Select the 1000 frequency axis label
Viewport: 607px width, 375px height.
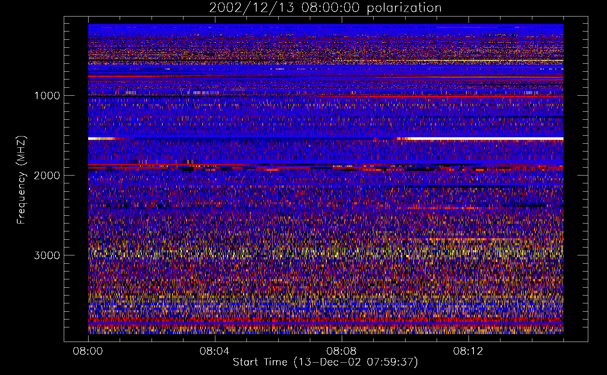[x=47, y=96]
